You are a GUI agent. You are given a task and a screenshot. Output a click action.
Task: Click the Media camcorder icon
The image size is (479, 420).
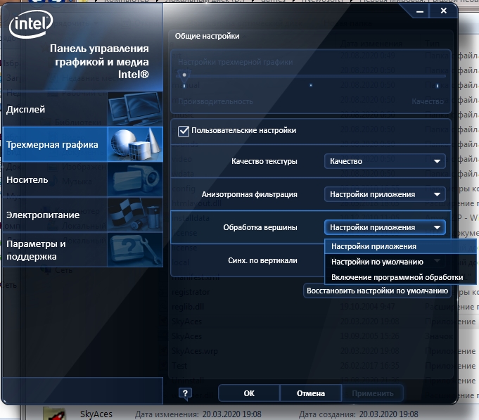pos(135,179)
